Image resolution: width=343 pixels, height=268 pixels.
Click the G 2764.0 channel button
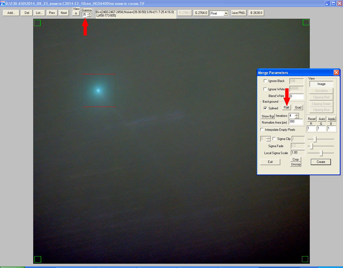201,13
